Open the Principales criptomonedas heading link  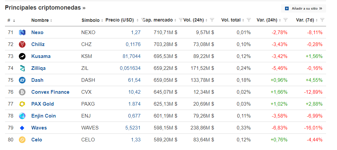[x=45, y=8]
